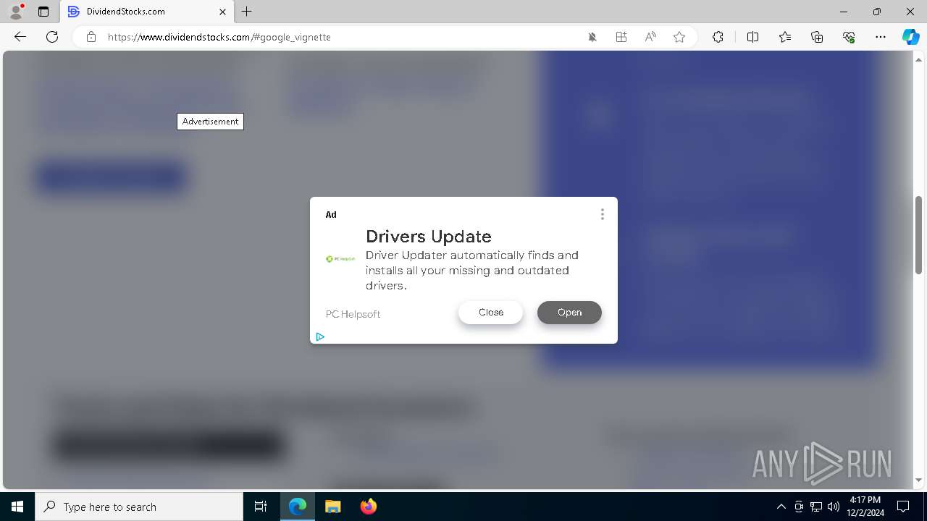Open Collections panel
Viewport: 927px width, 521px height.
[x=817, y=37]
